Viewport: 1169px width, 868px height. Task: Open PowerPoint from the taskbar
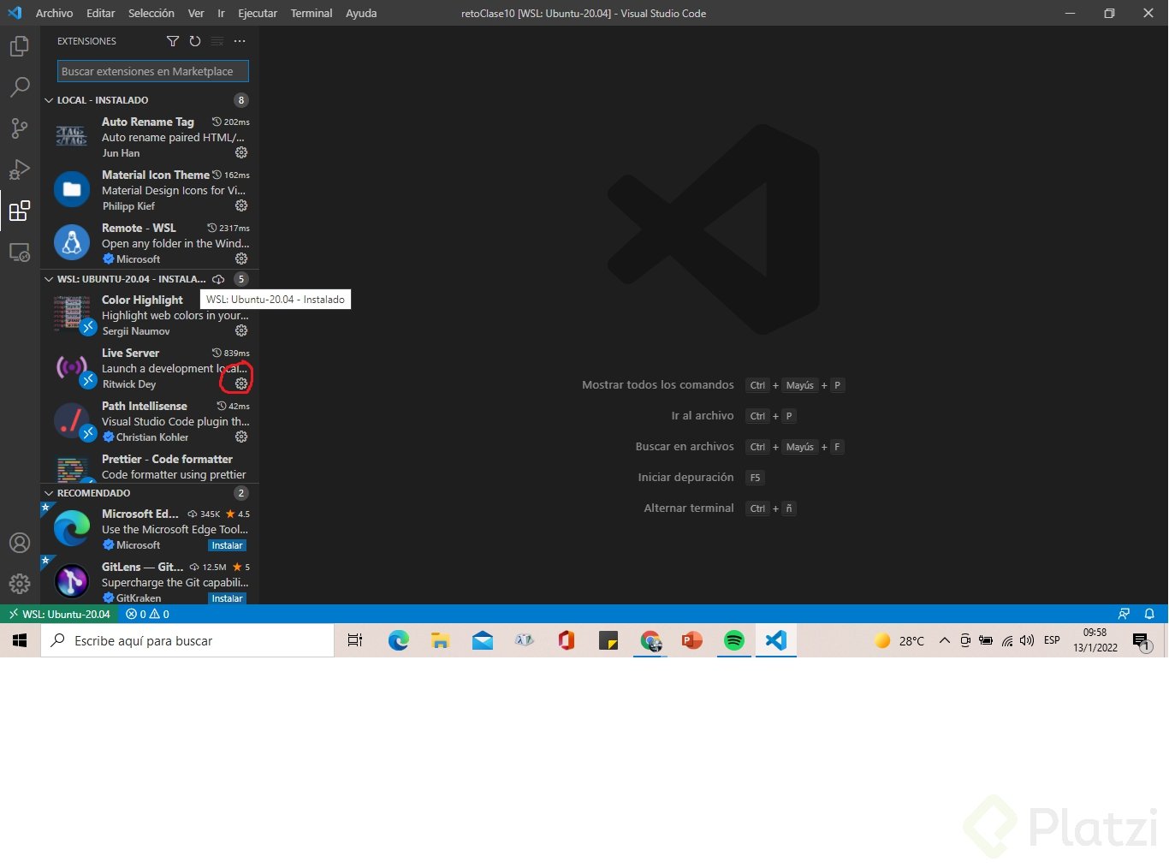point(692,640)
